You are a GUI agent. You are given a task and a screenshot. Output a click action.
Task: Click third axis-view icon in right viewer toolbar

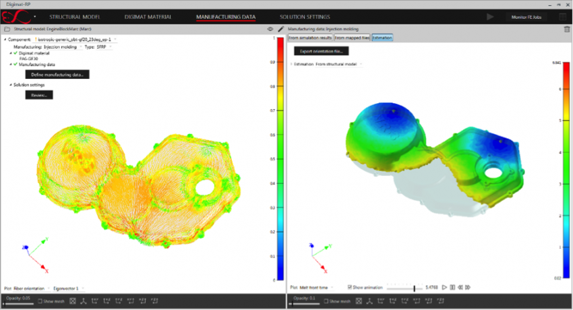405,301
